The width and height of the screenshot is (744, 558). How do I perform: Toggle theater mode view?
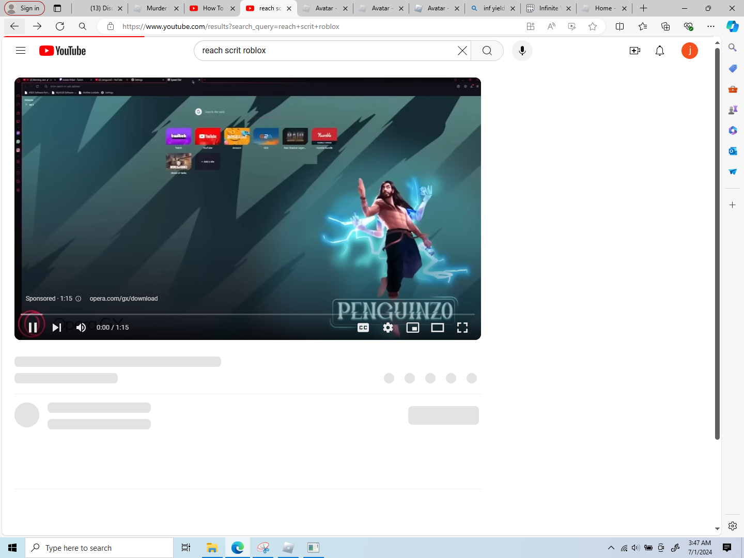(438, 327)
